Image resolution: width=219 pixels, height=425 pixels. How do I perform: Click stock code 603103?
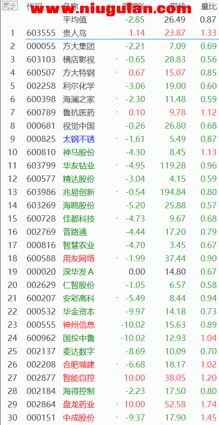click(41, 59)
